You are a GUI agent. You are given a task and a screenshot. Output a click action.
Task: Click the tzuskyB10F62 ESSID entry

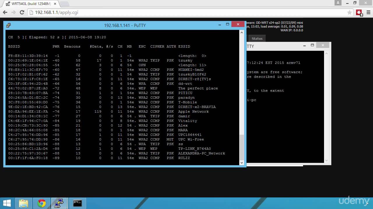click(192, 74)
